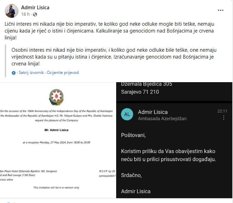Click the 22:11 email time
This screenshot has width=233, height=203.
(222, 111)
